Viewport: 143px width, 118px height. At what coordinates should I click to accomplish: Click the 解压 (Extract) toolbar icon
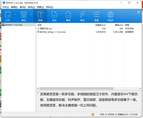24,16
